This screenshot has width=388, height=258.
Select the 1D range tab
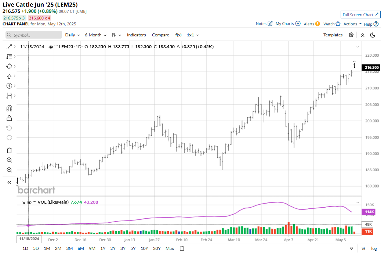pyautogui.click(x=25, y=248)
